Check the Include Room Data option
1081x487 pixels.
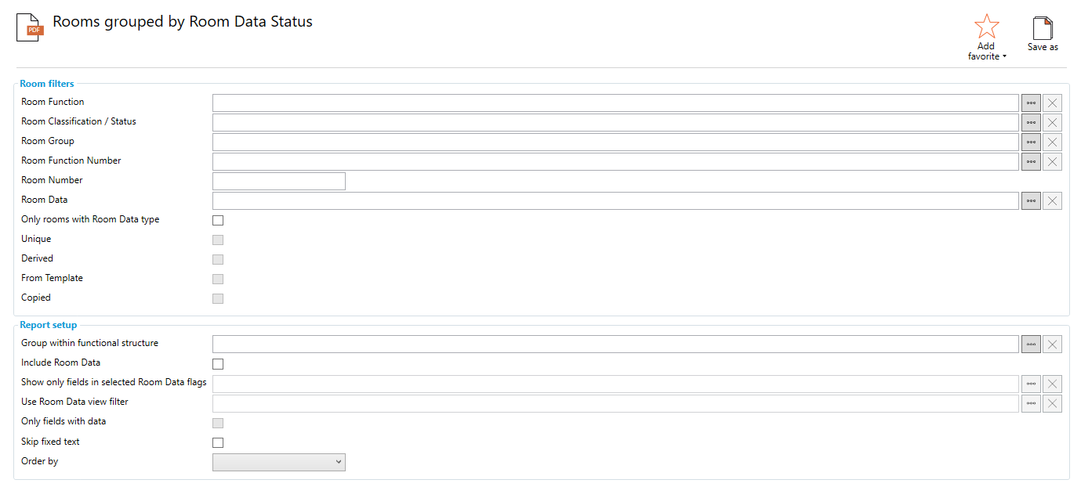point(217,363)
